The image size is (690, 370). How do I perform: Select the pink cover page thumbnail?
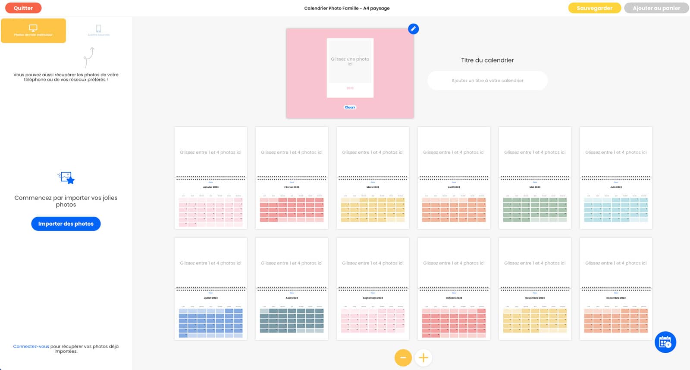click(x=350, y=73)
